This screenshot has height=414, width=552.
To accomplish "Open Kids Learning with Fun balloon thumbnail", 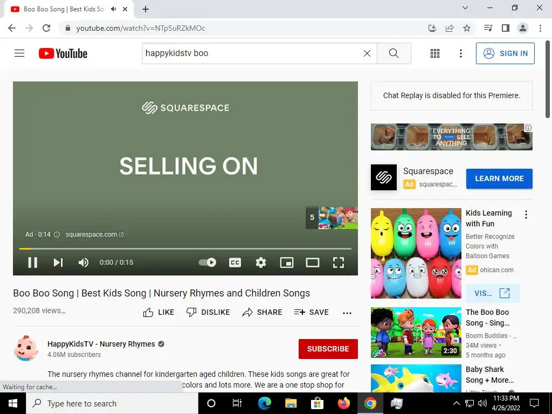I will [x=416, y=253].
